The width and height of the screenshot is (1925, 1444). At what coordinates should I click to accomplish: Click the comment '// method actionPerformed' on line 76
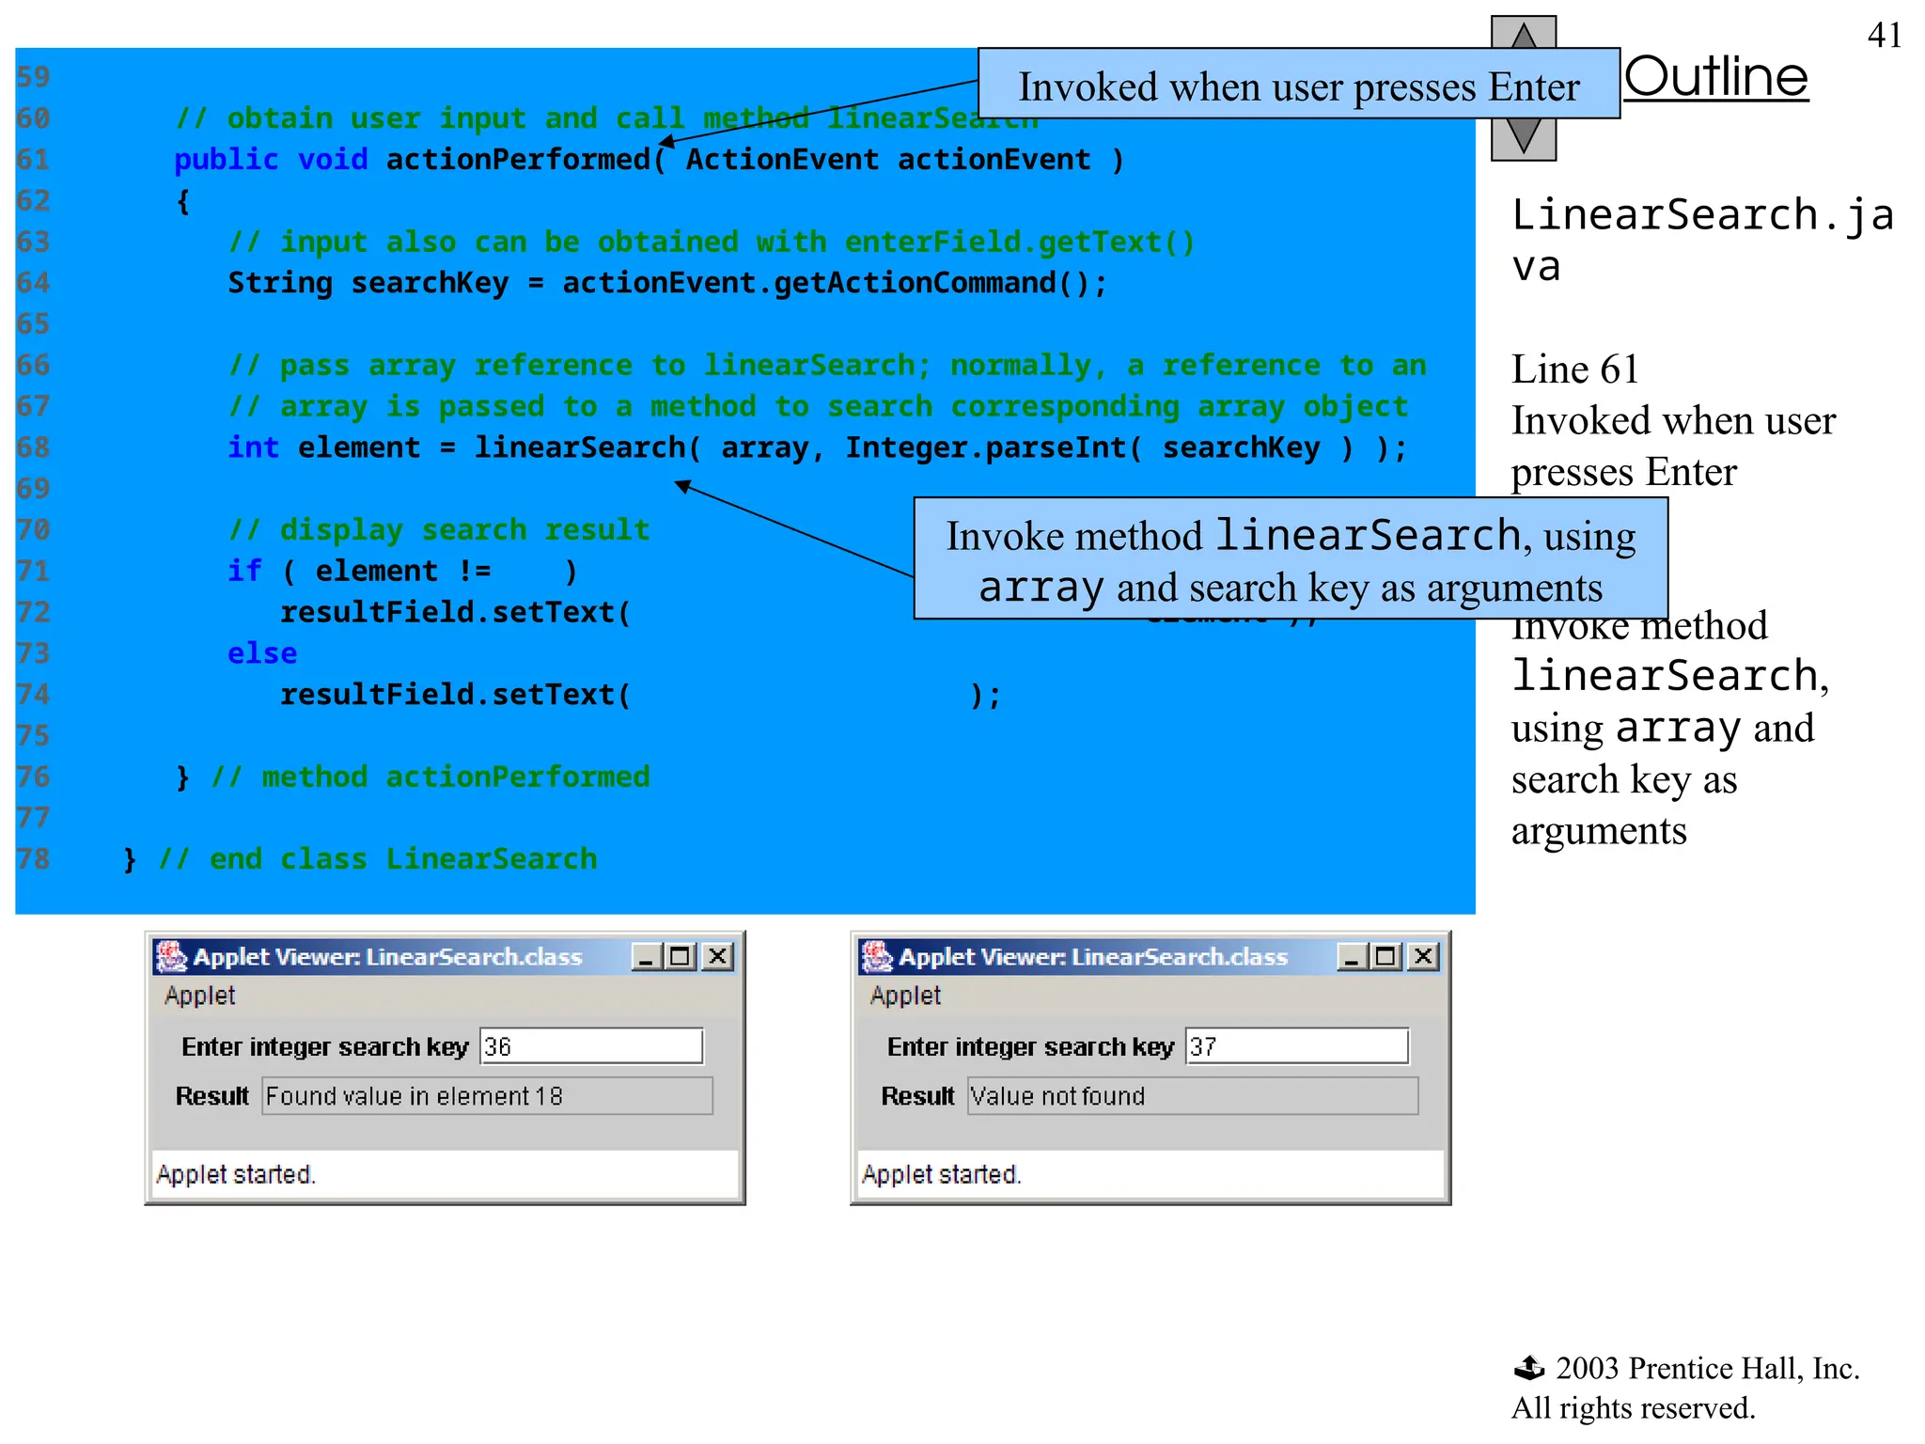[x=430, y=777]
